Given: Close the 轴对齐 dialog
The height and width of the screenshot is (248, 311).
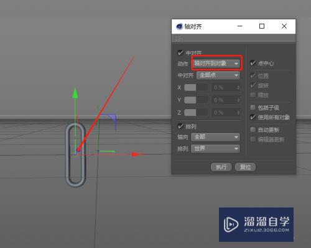Looking at the screenshot, I should point(284,26).
